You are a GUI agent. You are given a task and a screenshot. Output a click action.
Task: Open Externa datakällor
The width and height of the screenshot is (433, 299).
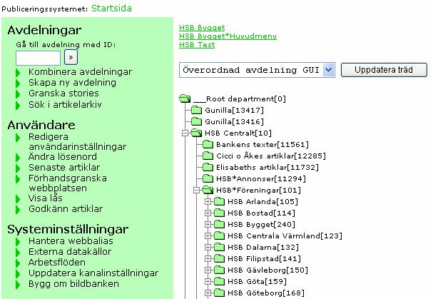70,252
